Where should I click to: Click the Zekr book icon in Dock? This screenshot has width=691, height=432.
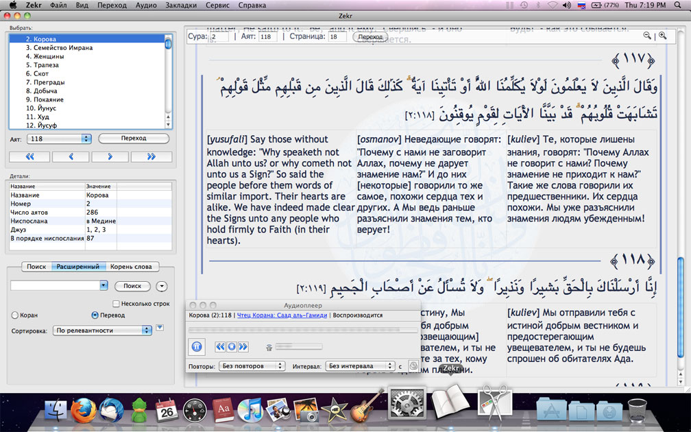click(450, 400)
